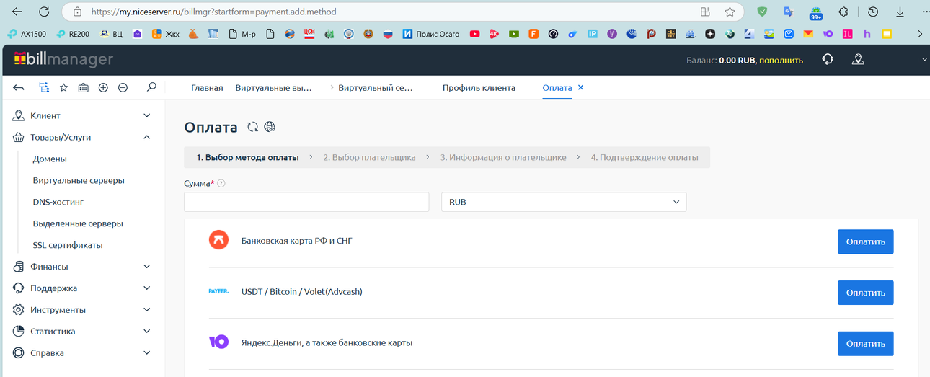Open Виртуальные серверы in the sidebar
The height and width of the screenshot is (377, 930).
(79, 180)
